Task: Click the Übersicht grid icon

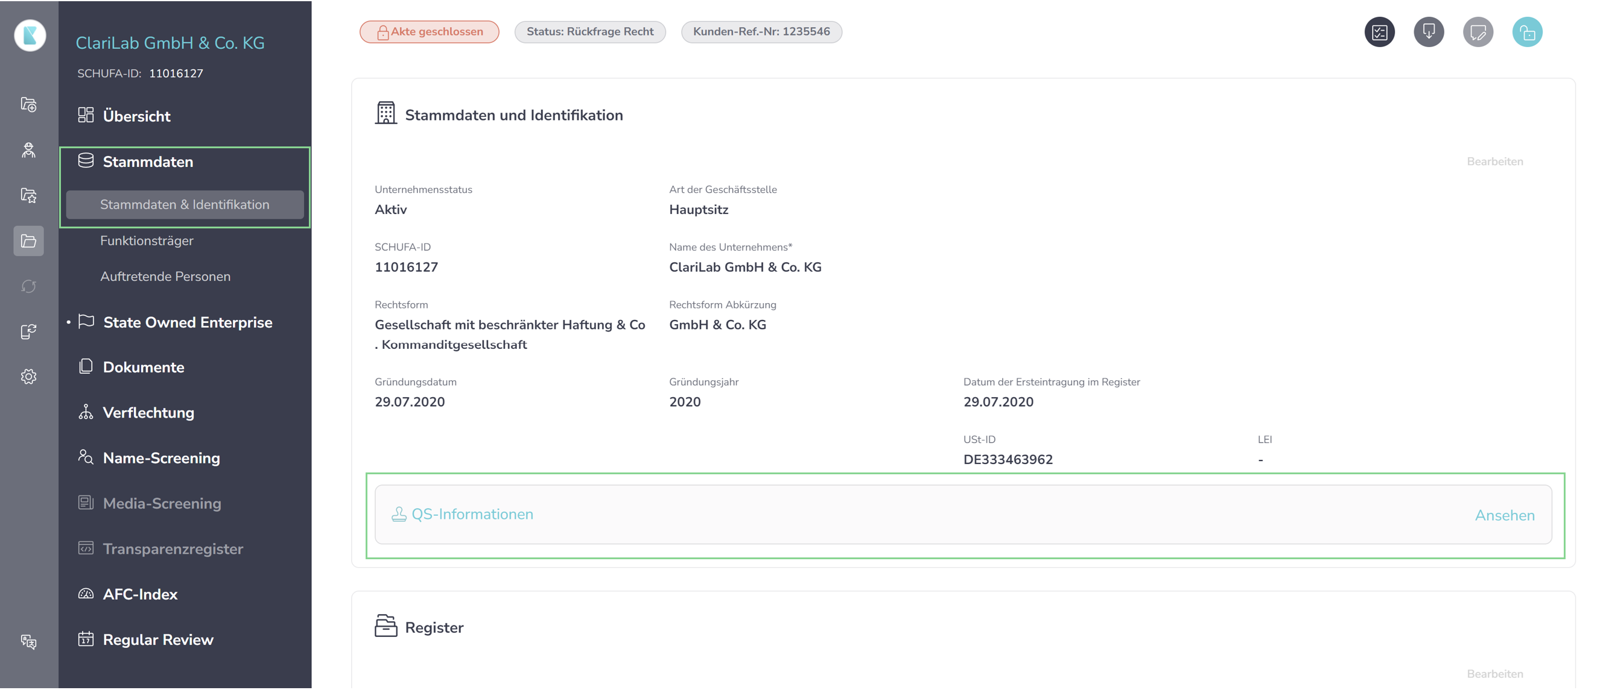Action: pyautogui.click(x=86, y=116)
